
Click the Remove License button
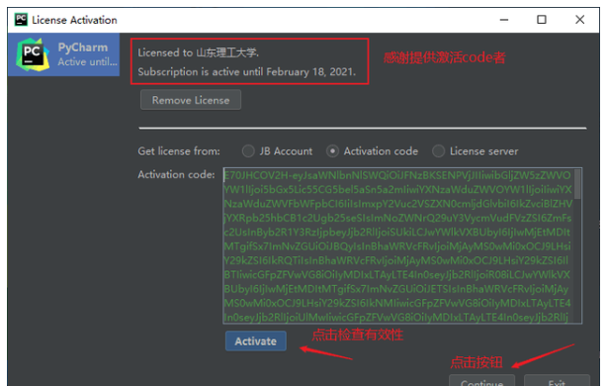191,100
